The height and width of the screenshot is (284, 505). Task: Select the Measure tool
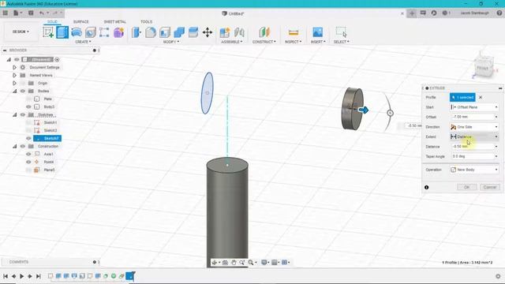(293, 32)
